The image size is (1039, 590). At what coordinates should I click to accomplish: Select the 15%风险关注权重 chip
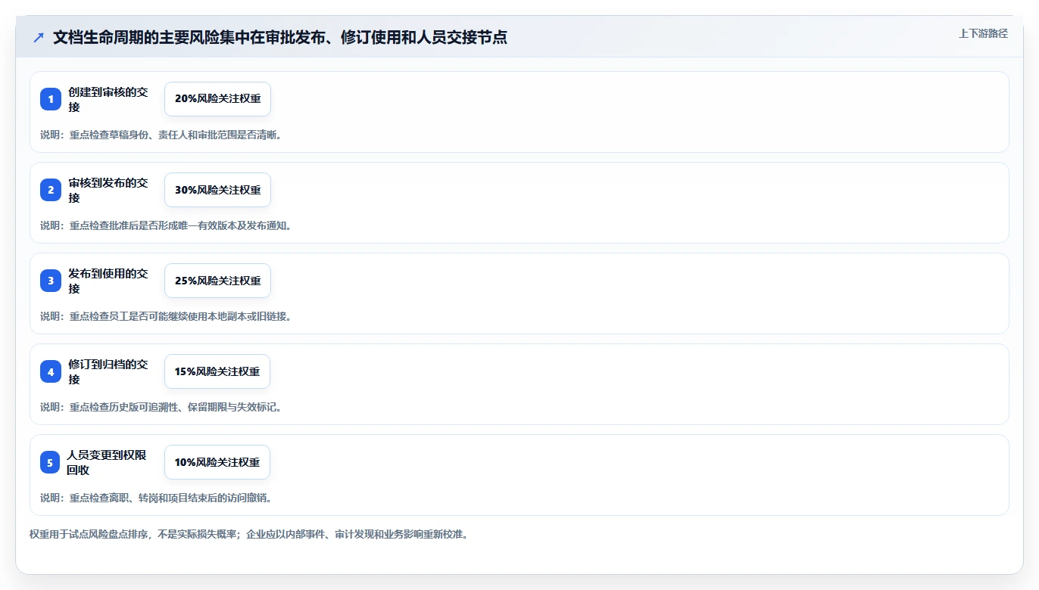pos(217,371)
